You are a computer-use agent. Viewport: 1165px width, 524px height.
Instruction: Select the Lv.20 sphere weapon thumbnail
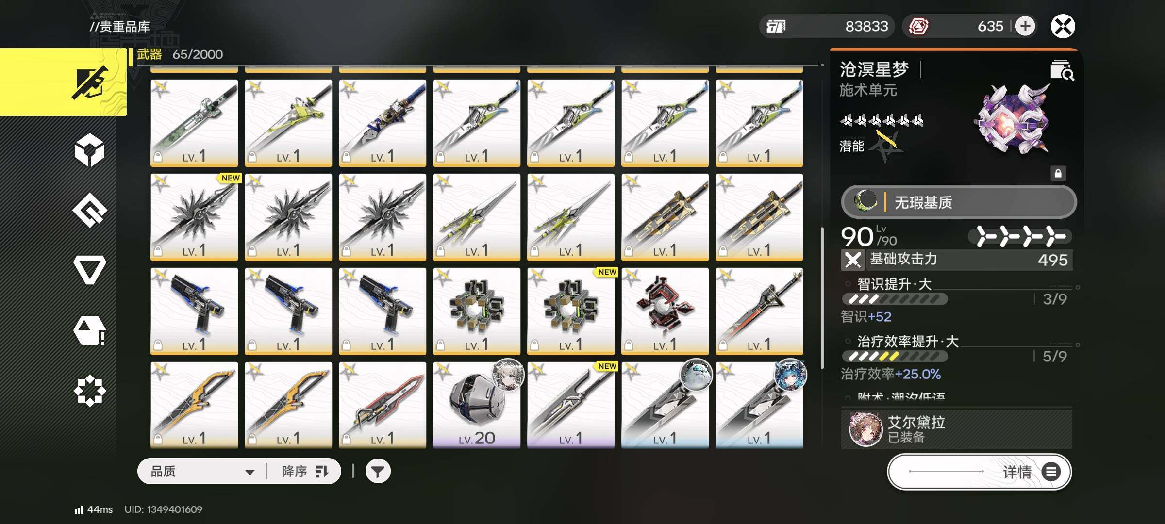click(x=477, y=405)
